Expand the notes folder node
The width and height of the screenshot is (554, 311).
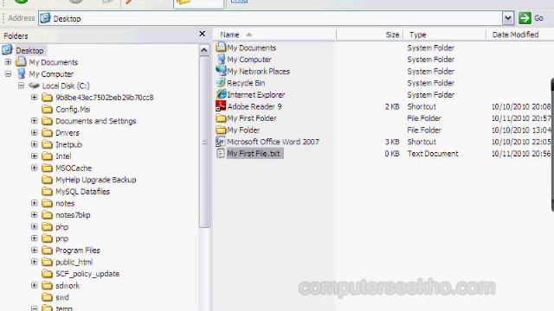pyautogui.click(x=35, y=203)
